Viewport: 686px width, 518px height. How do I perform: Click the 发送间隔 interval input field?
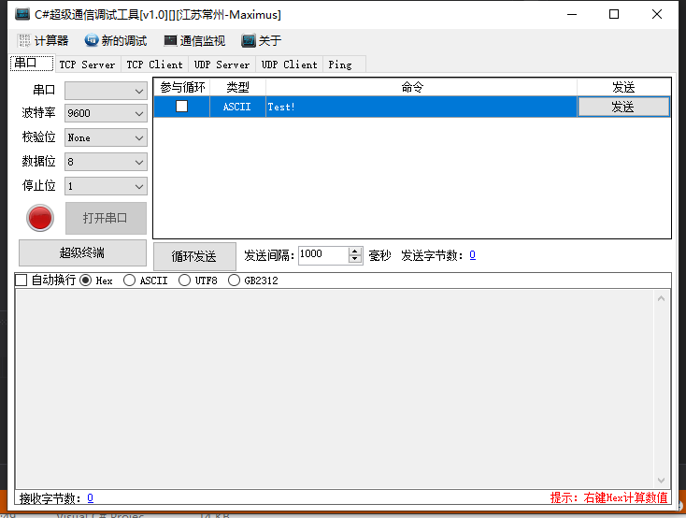pyautogui.click(x=322, y=255)
